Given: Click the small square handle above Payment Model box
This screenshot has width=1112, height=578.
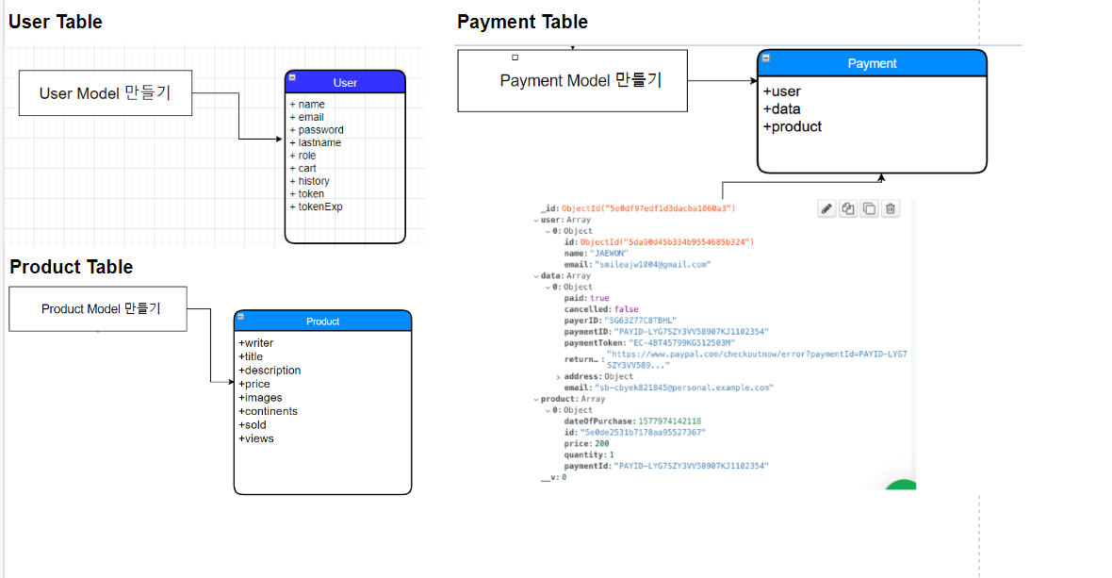Looking at the screenshot, I should click(x=515, y=57).
